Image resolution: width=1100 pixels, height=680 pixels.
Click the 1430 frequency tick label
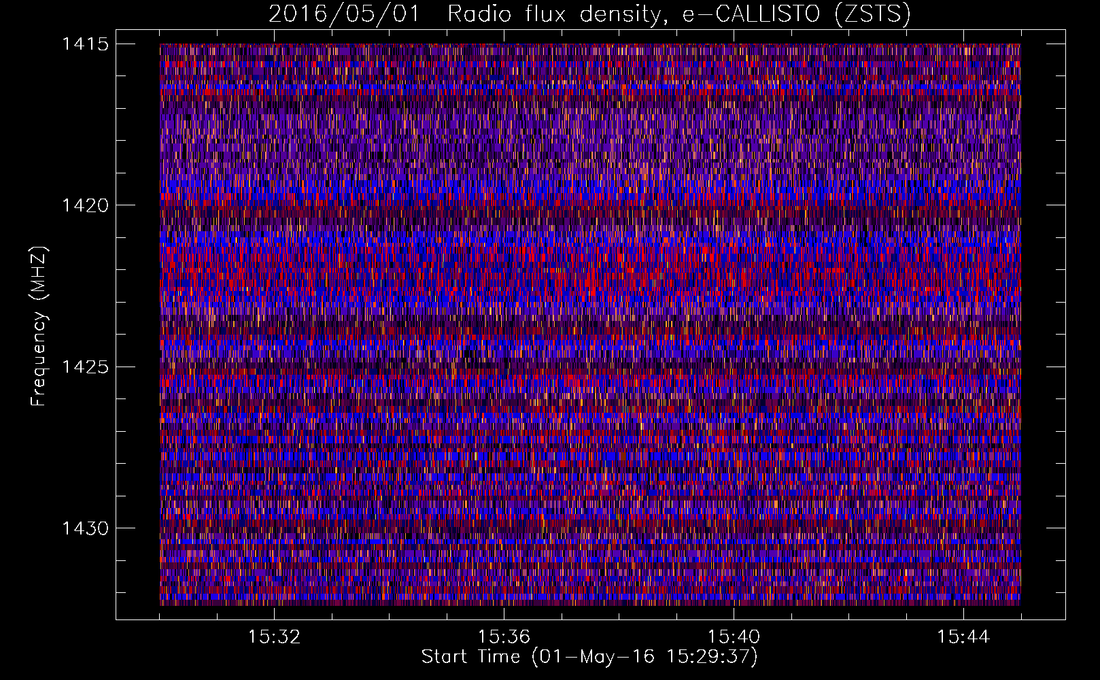pos(85,528)
